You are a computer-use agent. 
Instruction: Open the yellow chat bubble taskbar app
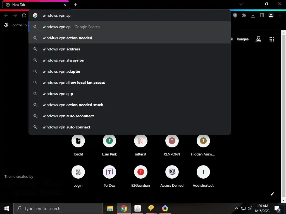click(x=151, y=208)
